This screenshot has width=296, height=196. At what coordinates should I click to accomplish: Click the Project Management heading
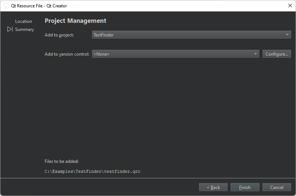click(75, 21)
